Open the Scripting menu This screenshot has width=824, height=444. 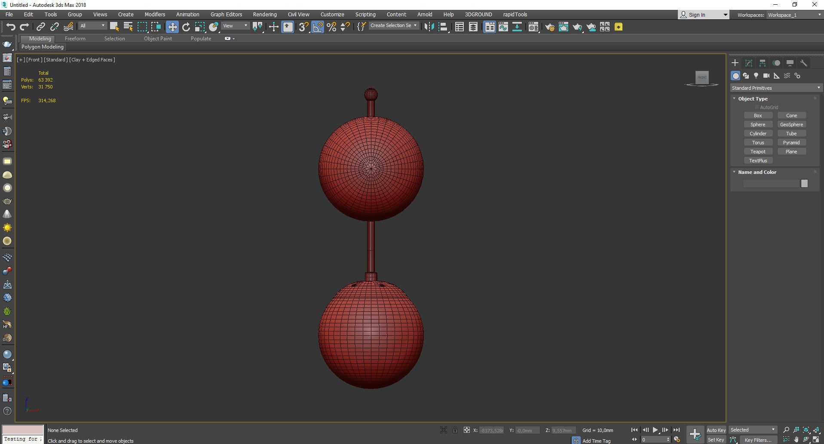(365, 14)
